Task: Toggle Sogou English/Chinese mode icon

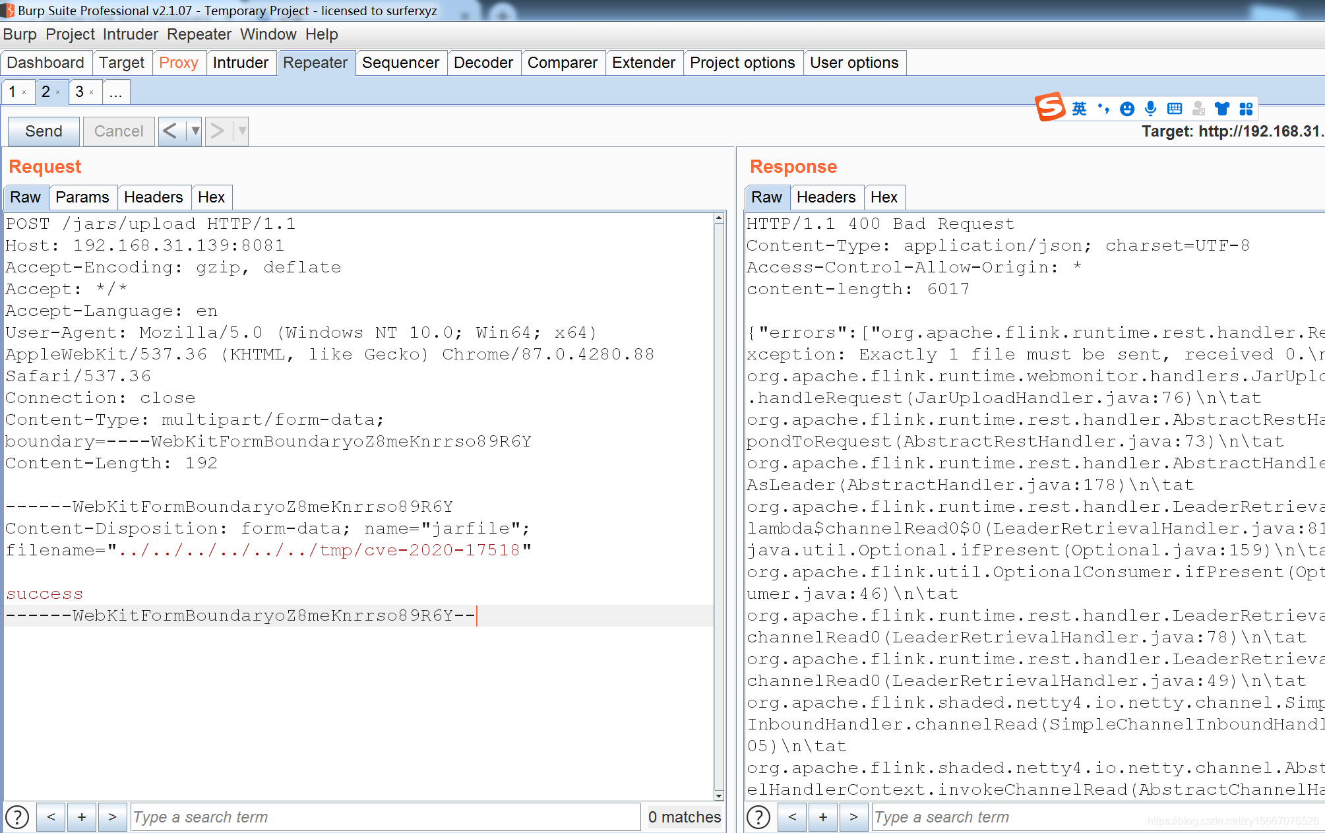Action: click(x=1079, y=109)
